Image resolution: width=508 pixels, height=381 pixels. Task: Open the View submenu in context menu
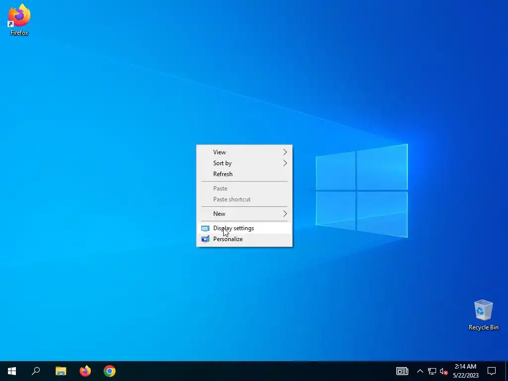[x=244, y=152]
